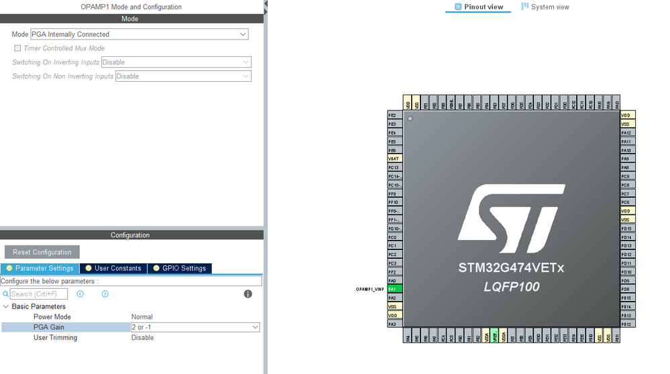Screen dimensions: 670x374
Task: Click the PF2 pin on left edge
Action: pyautogui.click(x=394, y=272)
